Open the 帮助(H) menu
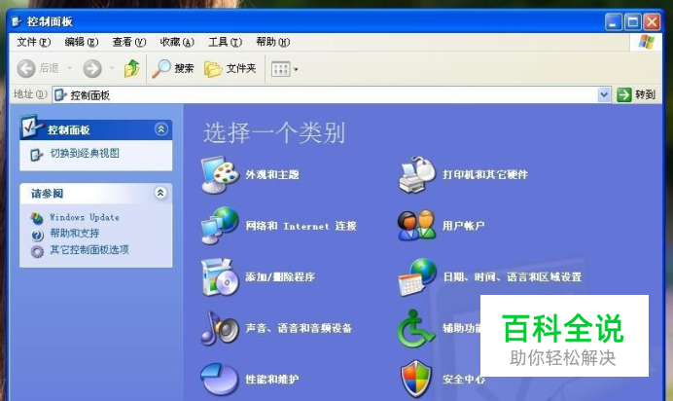This screenshot has width=673, height=401. pyautogui.click(x=272, y=42)
